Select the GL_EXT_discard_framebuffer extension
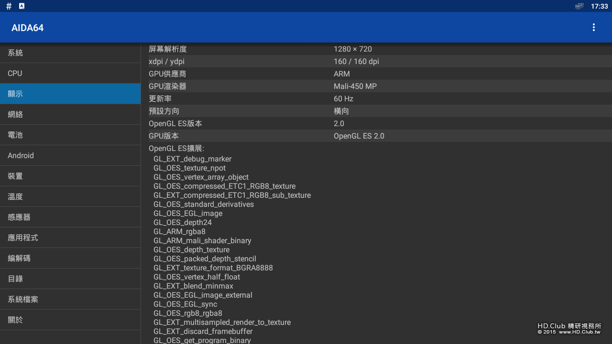 point(203,331)
